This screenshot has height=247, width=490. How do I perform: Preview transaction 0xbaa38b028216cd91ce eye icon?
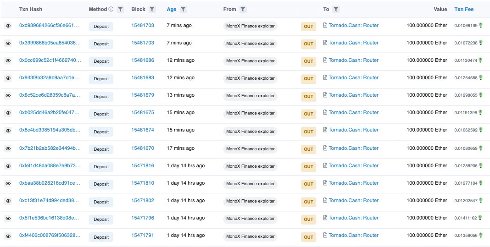click(8, 183)
